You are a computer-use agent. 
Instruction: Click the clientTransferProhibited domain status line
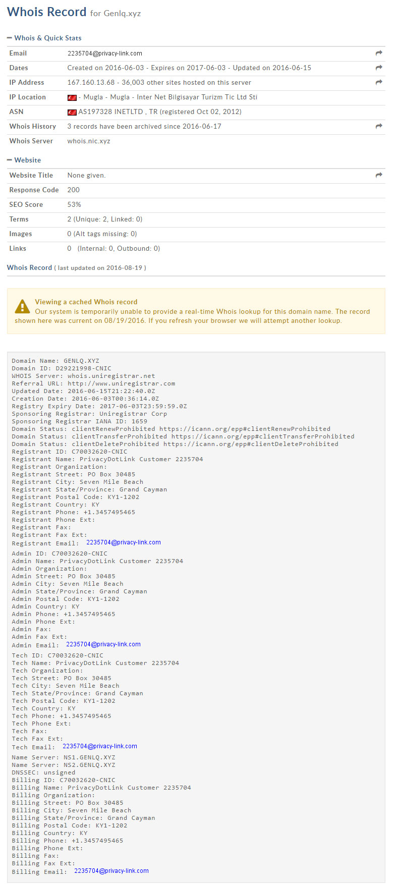pyautogui.click(x=183, y=436)
